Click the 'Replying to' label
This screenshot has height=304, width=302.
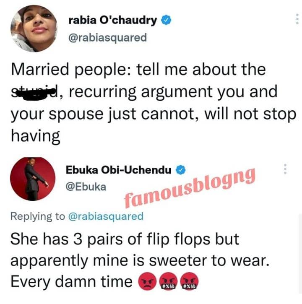38,216
